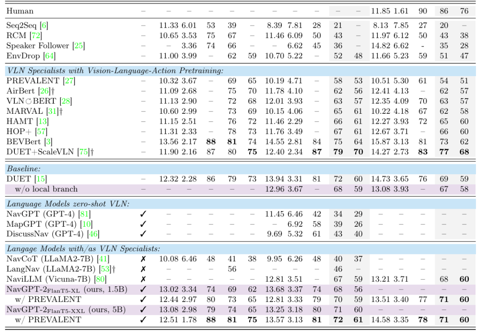The width and height of the screenshot is (484, 332).
Task: Select value 6.92 in MapGPT row
Action: 295,224
